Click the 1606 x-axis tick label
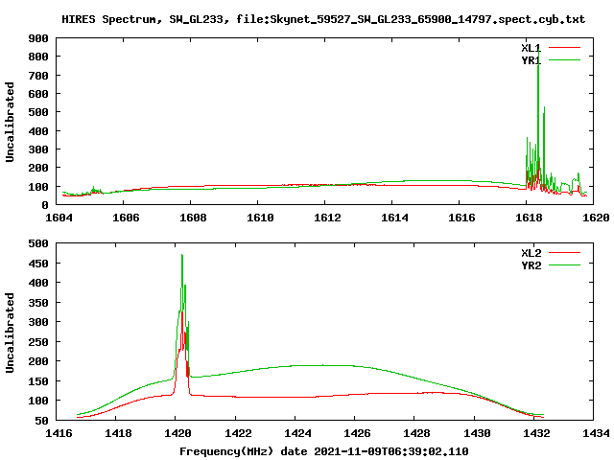 tap(126, 218)
